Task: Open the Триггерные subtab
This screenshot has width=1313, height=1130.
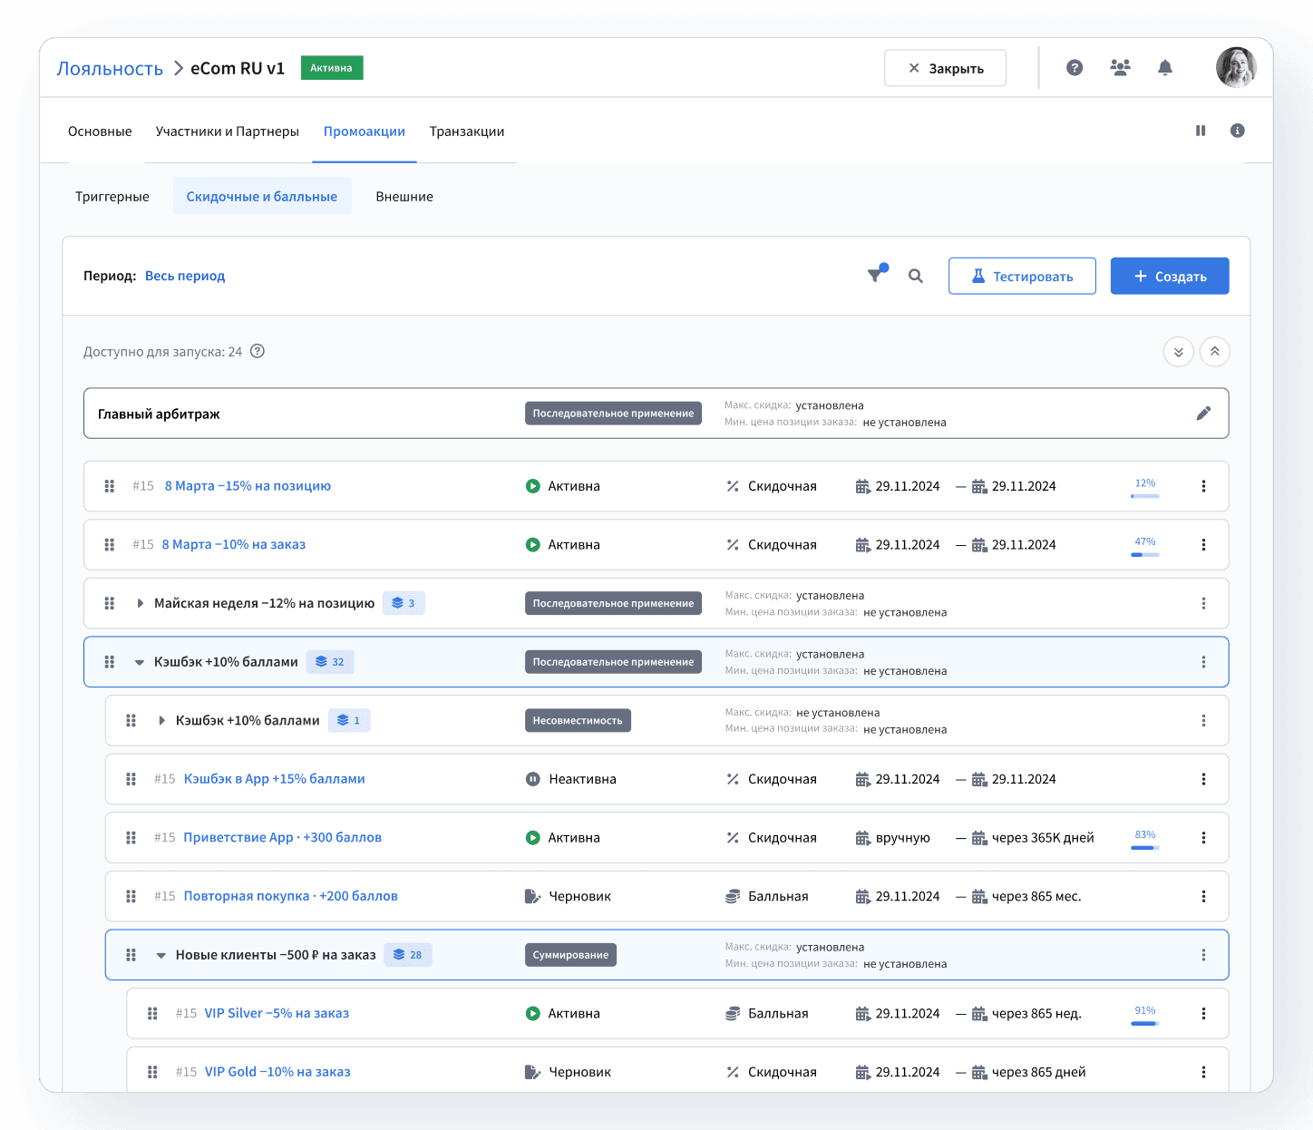Action: (x=112, y=196)
